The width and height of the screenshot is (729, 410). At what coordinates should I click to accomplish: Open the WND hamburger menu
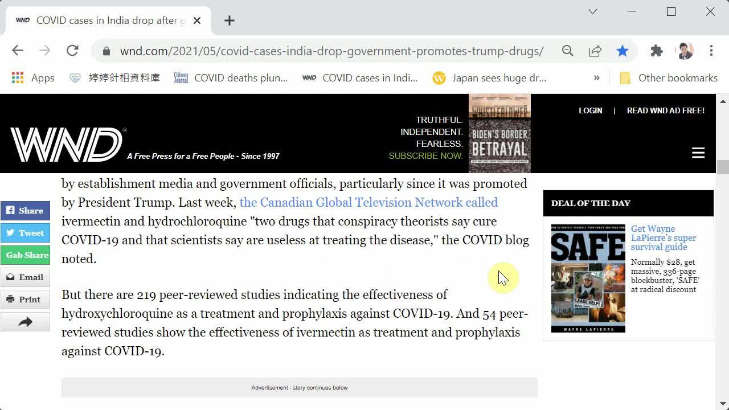698,153
